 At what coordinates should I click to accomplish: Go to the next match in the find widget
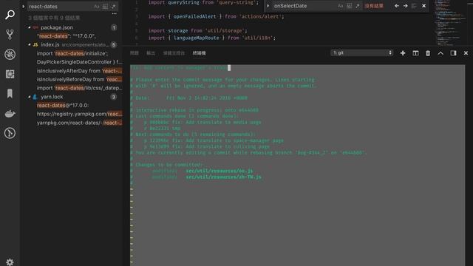tap(406, 6)
